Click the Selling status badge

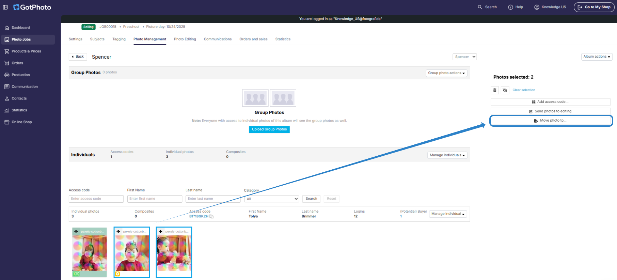[x=89, y=27]
